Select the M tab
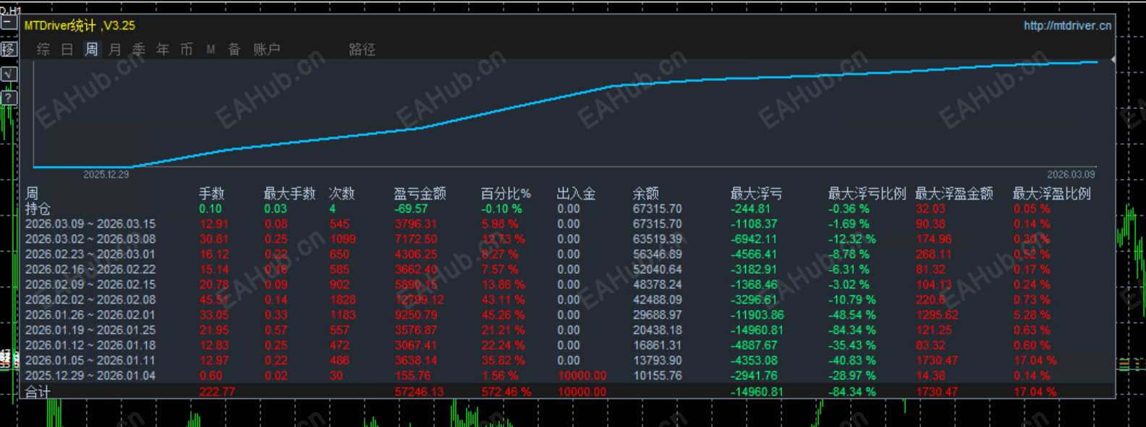This screenshot has height=427, width=1146. (211, 49)
